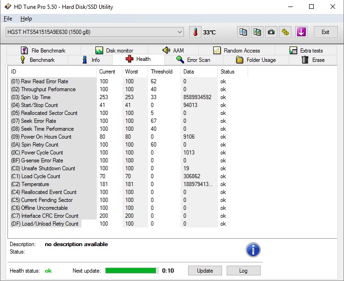Click the 33°C temperature reading
The height and width of the screenshot is (281, 344).
click(x=209, y=33)
